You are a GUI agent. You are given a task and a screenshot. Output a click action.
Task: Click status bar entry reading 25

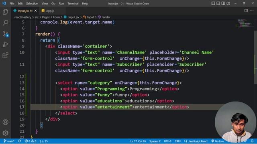44,141
